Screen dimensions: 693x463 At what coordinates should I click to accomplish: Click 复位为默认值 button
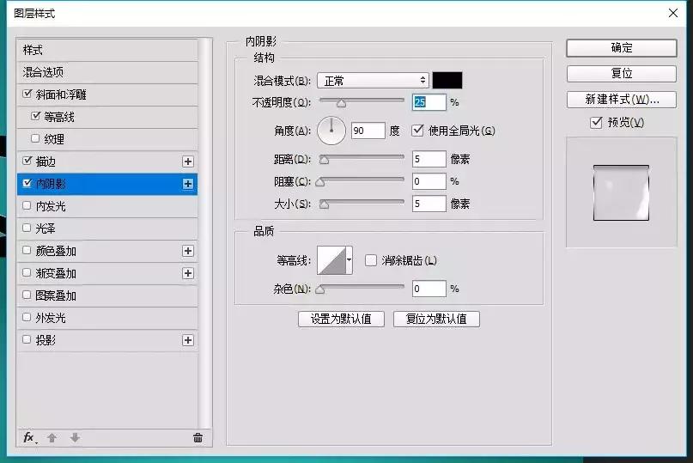click(x=436, y=319)
